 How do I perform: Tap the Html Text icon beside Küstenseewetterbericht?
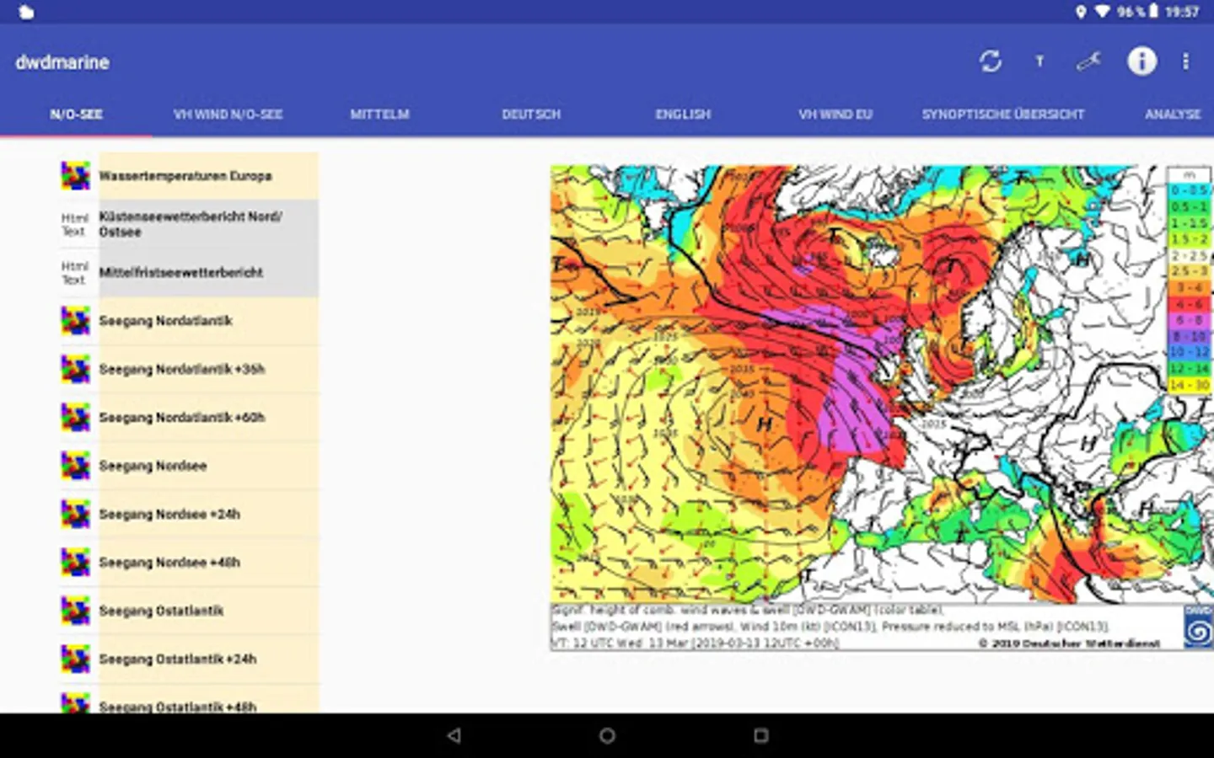(74, 224)
